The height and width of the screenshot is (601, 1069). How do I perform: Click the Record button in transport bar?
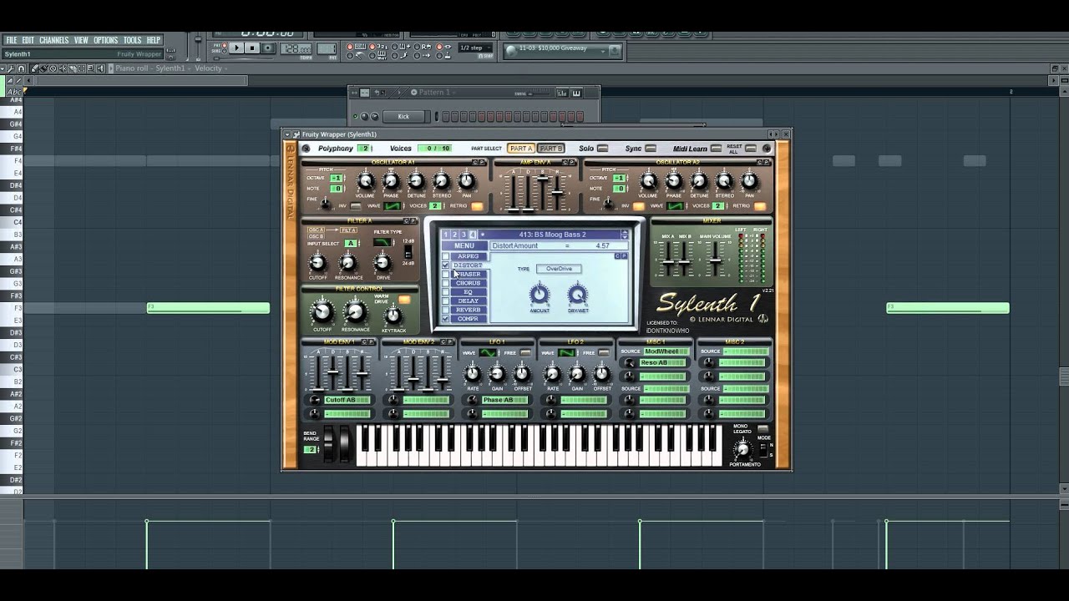click(x=268, y=48)
